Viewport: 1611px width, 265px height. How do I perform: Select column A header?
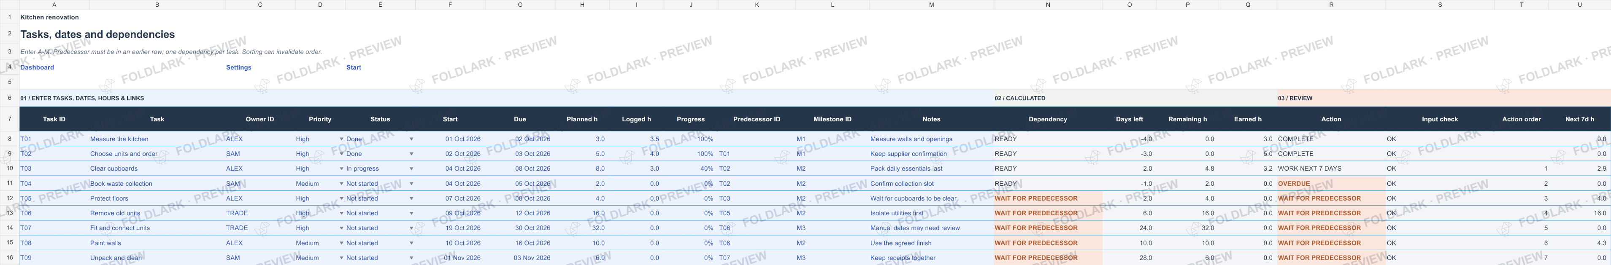(x=54, y=4)
